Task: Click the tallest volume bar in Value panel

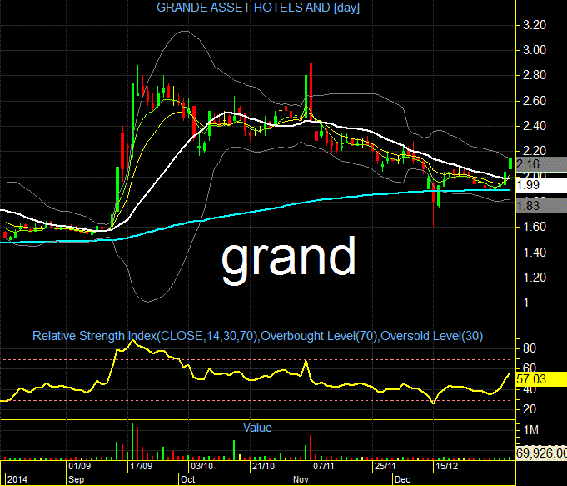Action: [x=132, y=442]
